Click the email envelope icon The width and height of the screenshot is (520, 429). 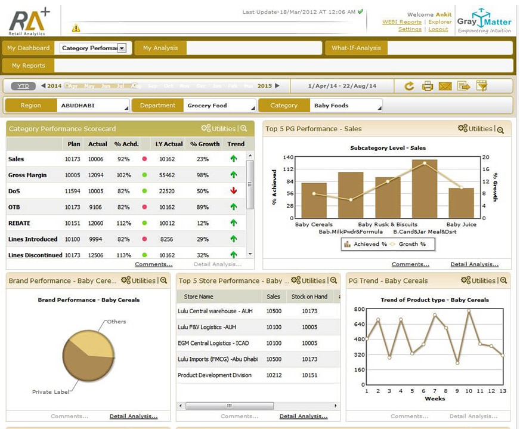[445, 86]
